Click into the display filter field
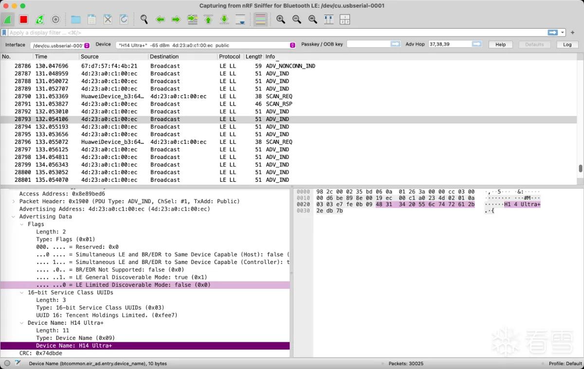584x369 pixels. click(x=275, y=33)
